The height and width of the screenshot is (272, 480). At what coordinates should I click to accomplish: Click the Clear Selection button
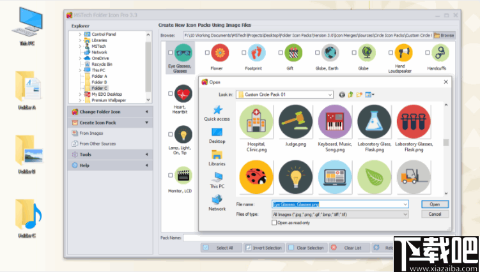click(307, 248)
